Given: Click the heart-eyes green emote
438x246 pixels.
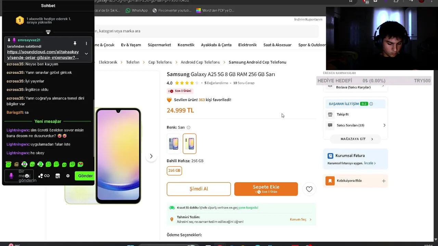Looking at the screenshot, I should click(80, 164).
